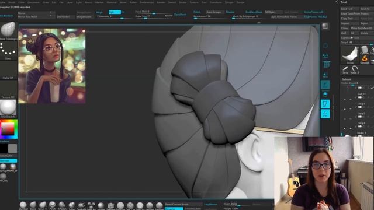Select the Move Topological brush on the bottom shelf
Viewport: 374px width, 210px height.
click(43, 205)
